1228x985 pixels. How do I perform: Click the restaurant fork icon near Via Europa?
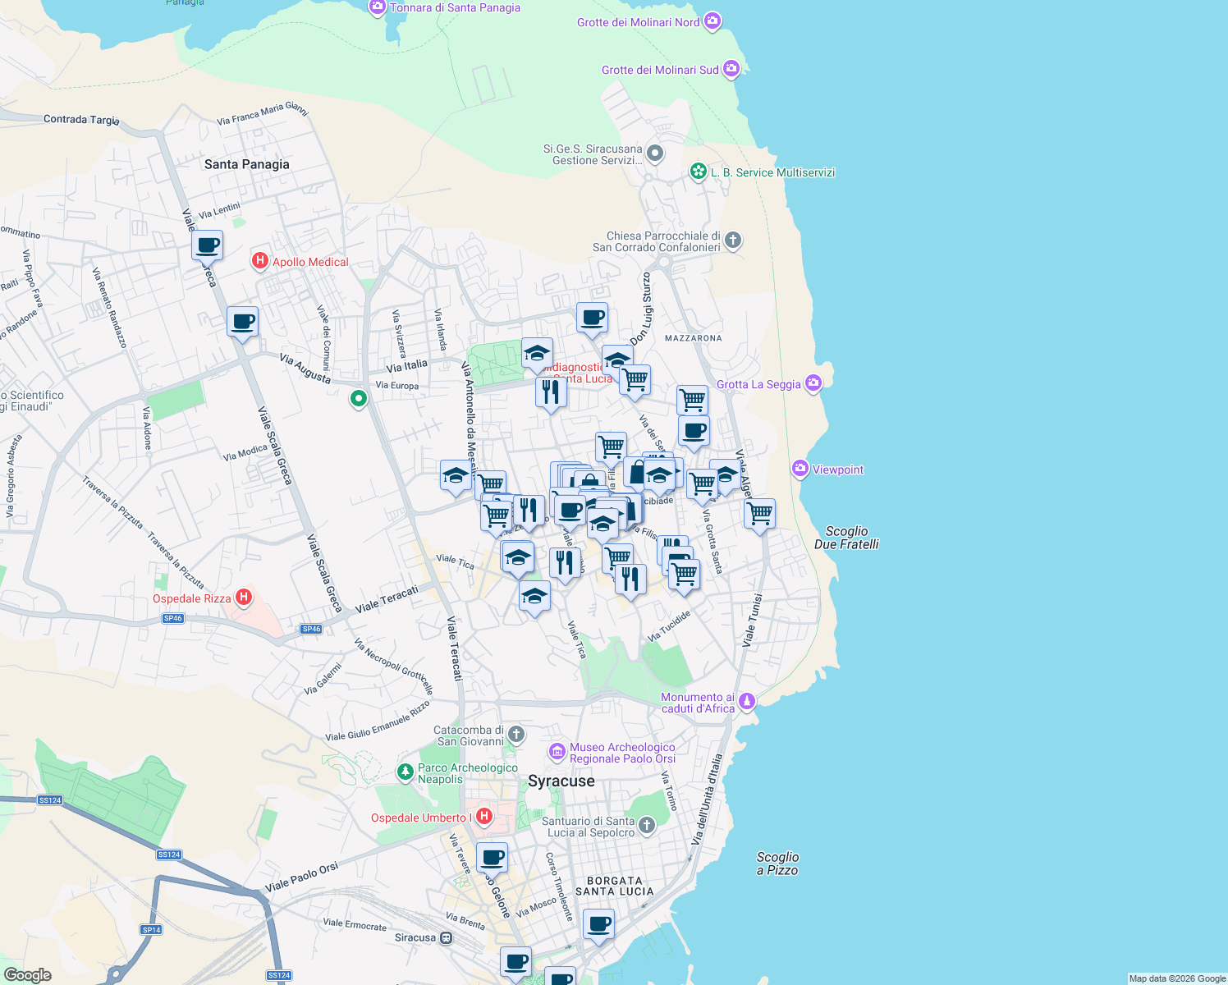[x=550, y=392]
